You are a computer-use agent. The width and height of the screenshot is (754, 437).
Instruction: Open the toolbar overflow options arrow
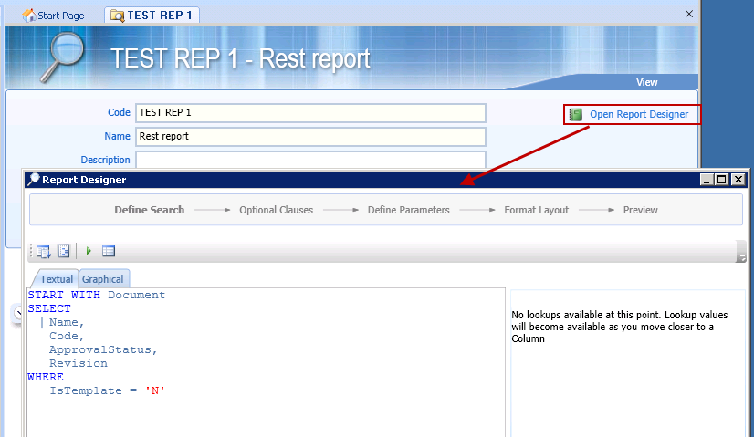coord(741,257)
